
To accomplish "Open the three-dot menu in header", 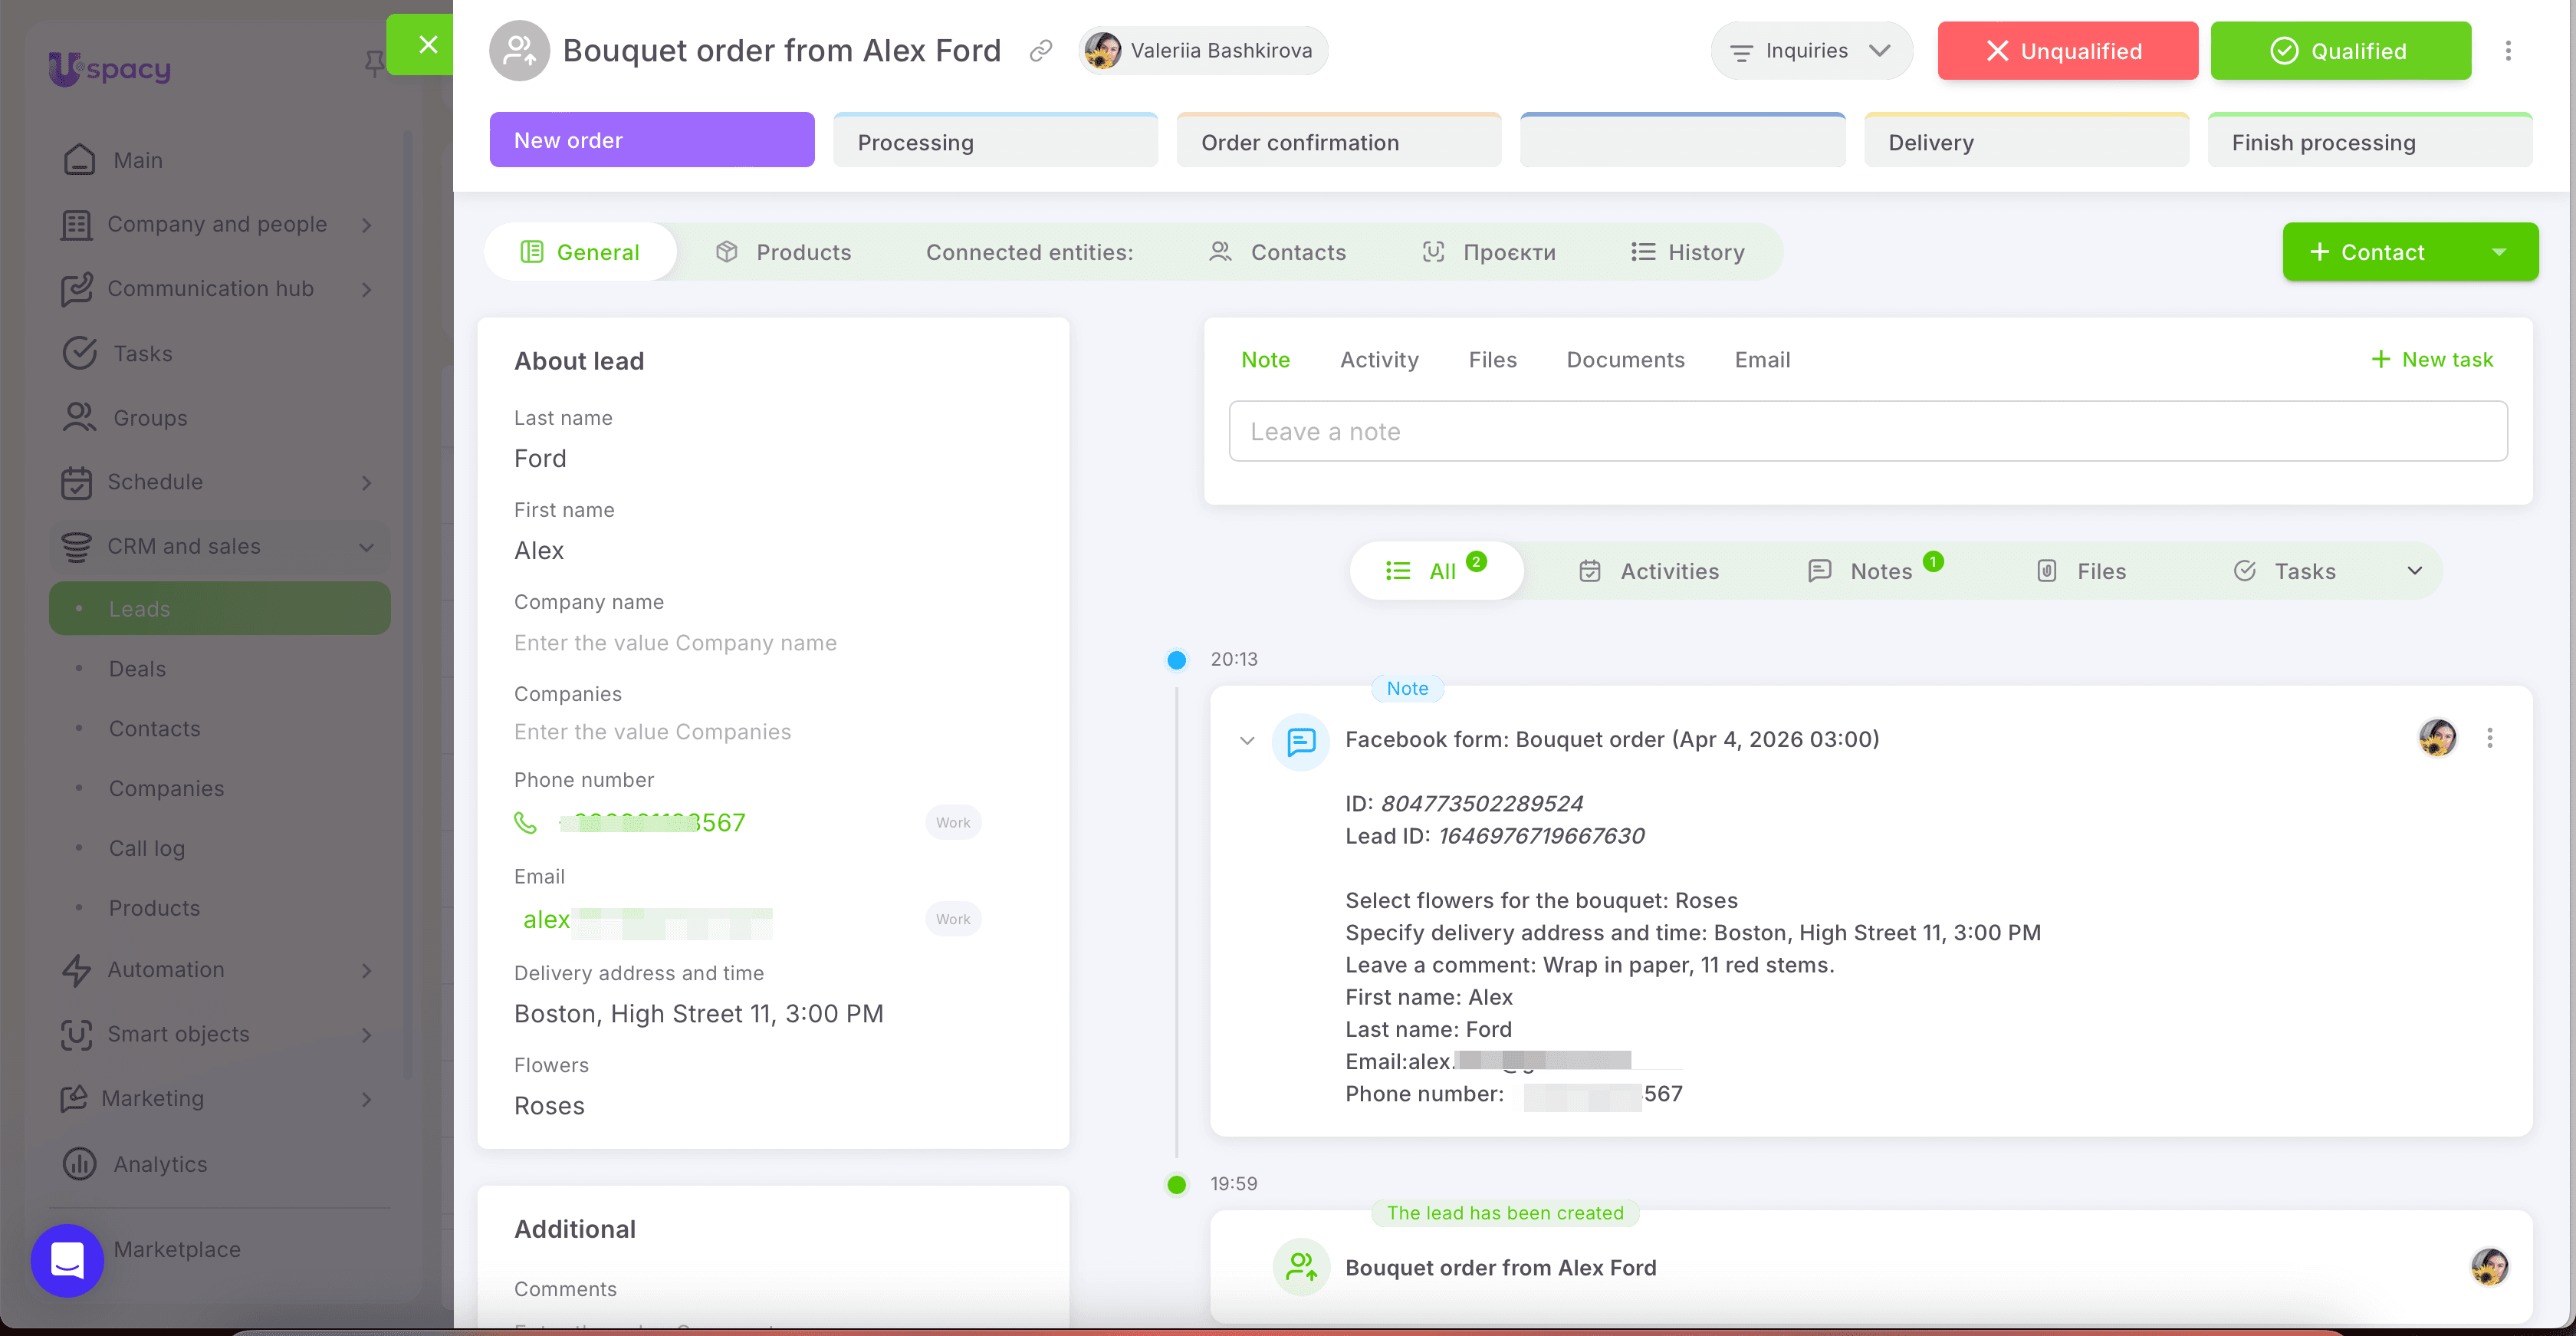I will [x=2507, y=51].
